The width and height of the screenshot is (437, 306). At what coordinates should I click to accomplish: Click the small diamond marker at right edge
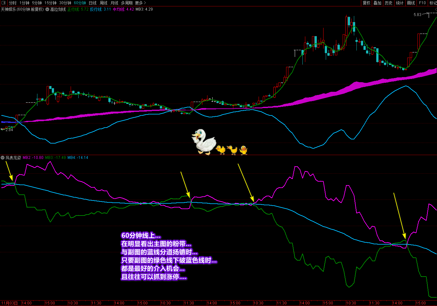[436, 10]
